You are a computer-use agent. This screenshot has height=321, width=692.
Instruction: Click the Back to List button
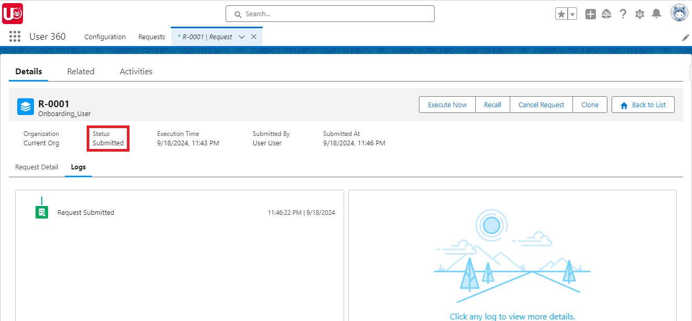[643, 105]
